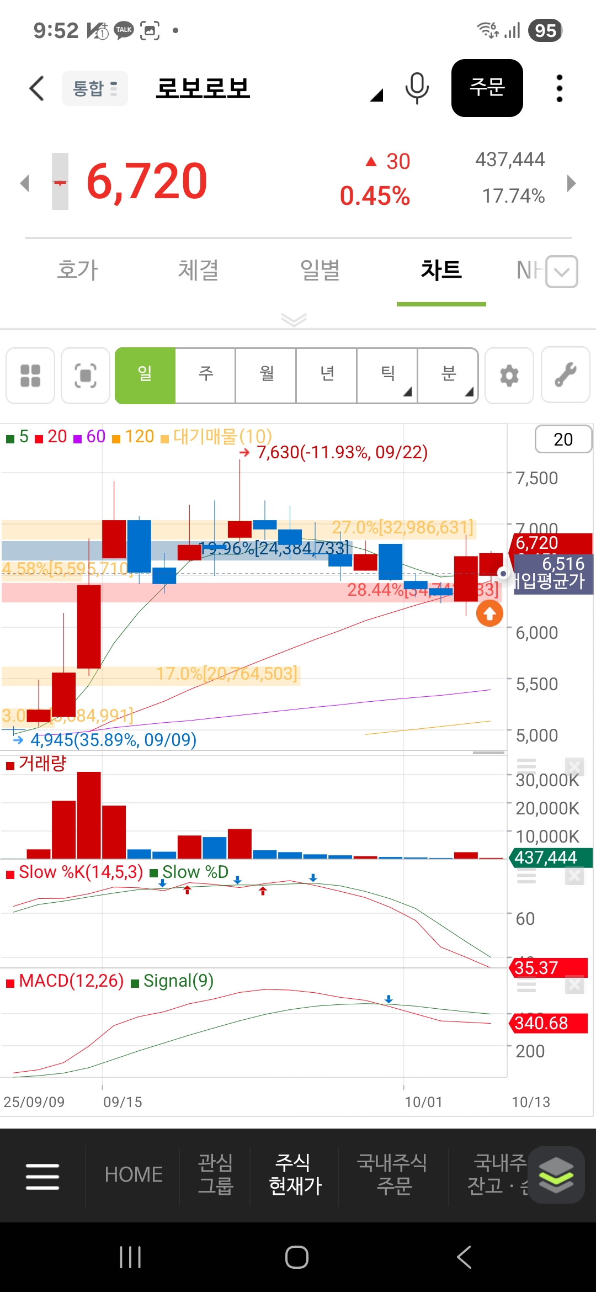The width and height of the screenshot is (596, 1292).
Task: Open the three-dot more options menu
Action: [x=559, y=88]
